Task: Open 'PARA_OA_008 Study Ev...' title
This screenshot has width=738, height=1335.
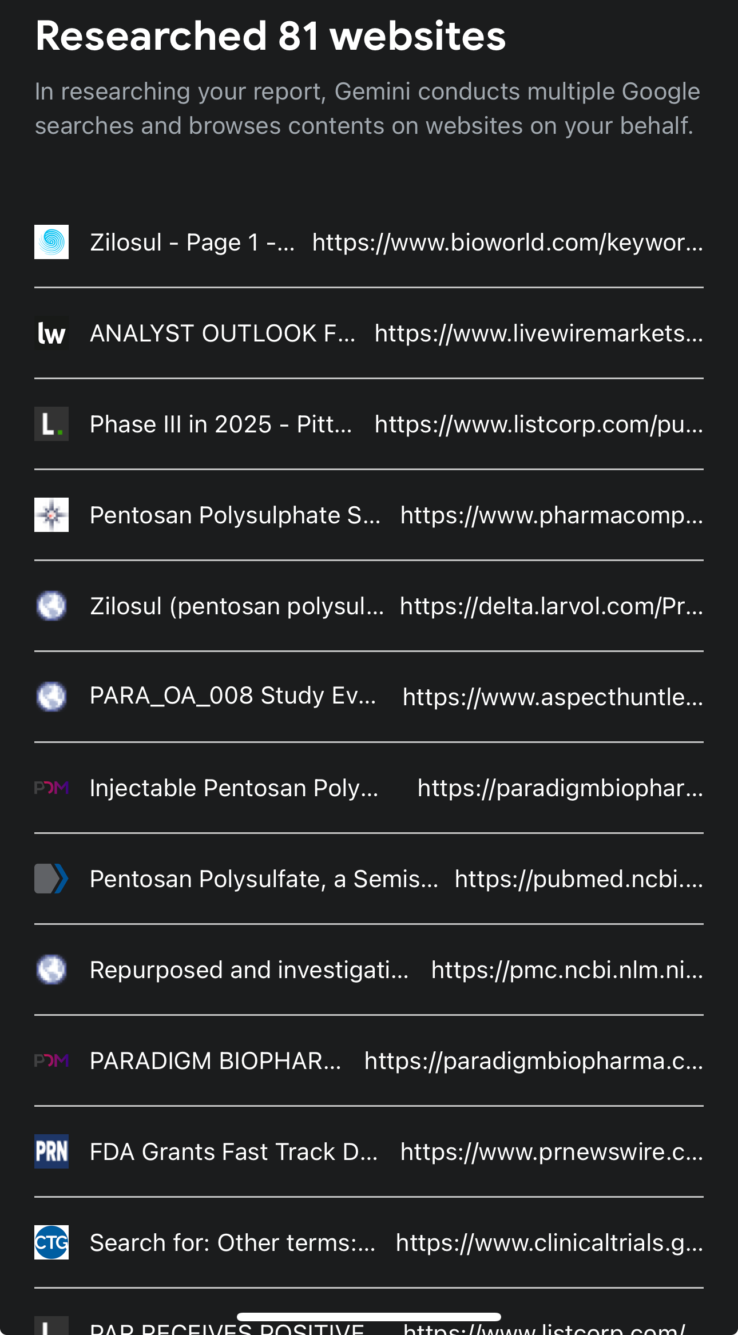Action: coord(233,696)
